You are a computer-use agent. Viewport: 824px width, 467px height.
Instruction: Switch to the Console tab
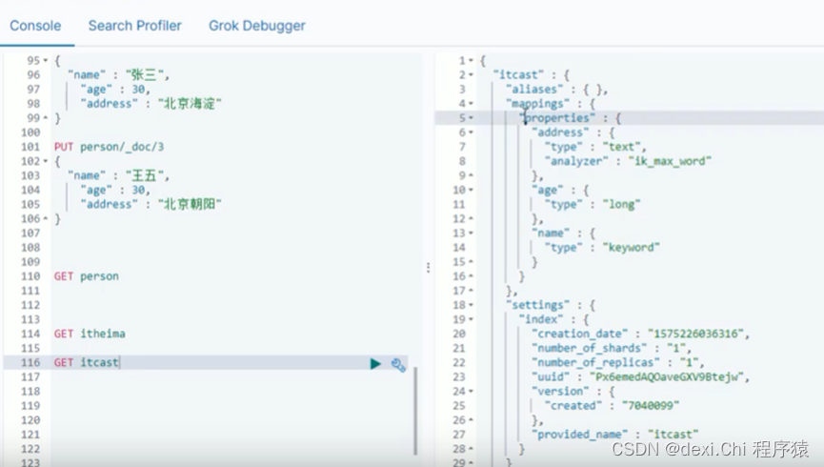[35, 26]
